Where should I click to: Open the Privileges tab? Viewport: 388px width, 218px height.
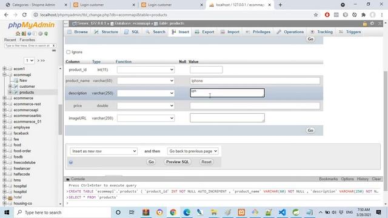coord(258,32)
